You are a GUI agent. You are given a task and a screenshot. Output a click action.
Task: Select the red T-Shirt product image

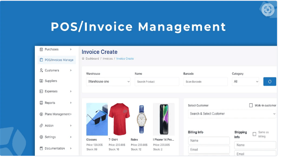[119, 119]
